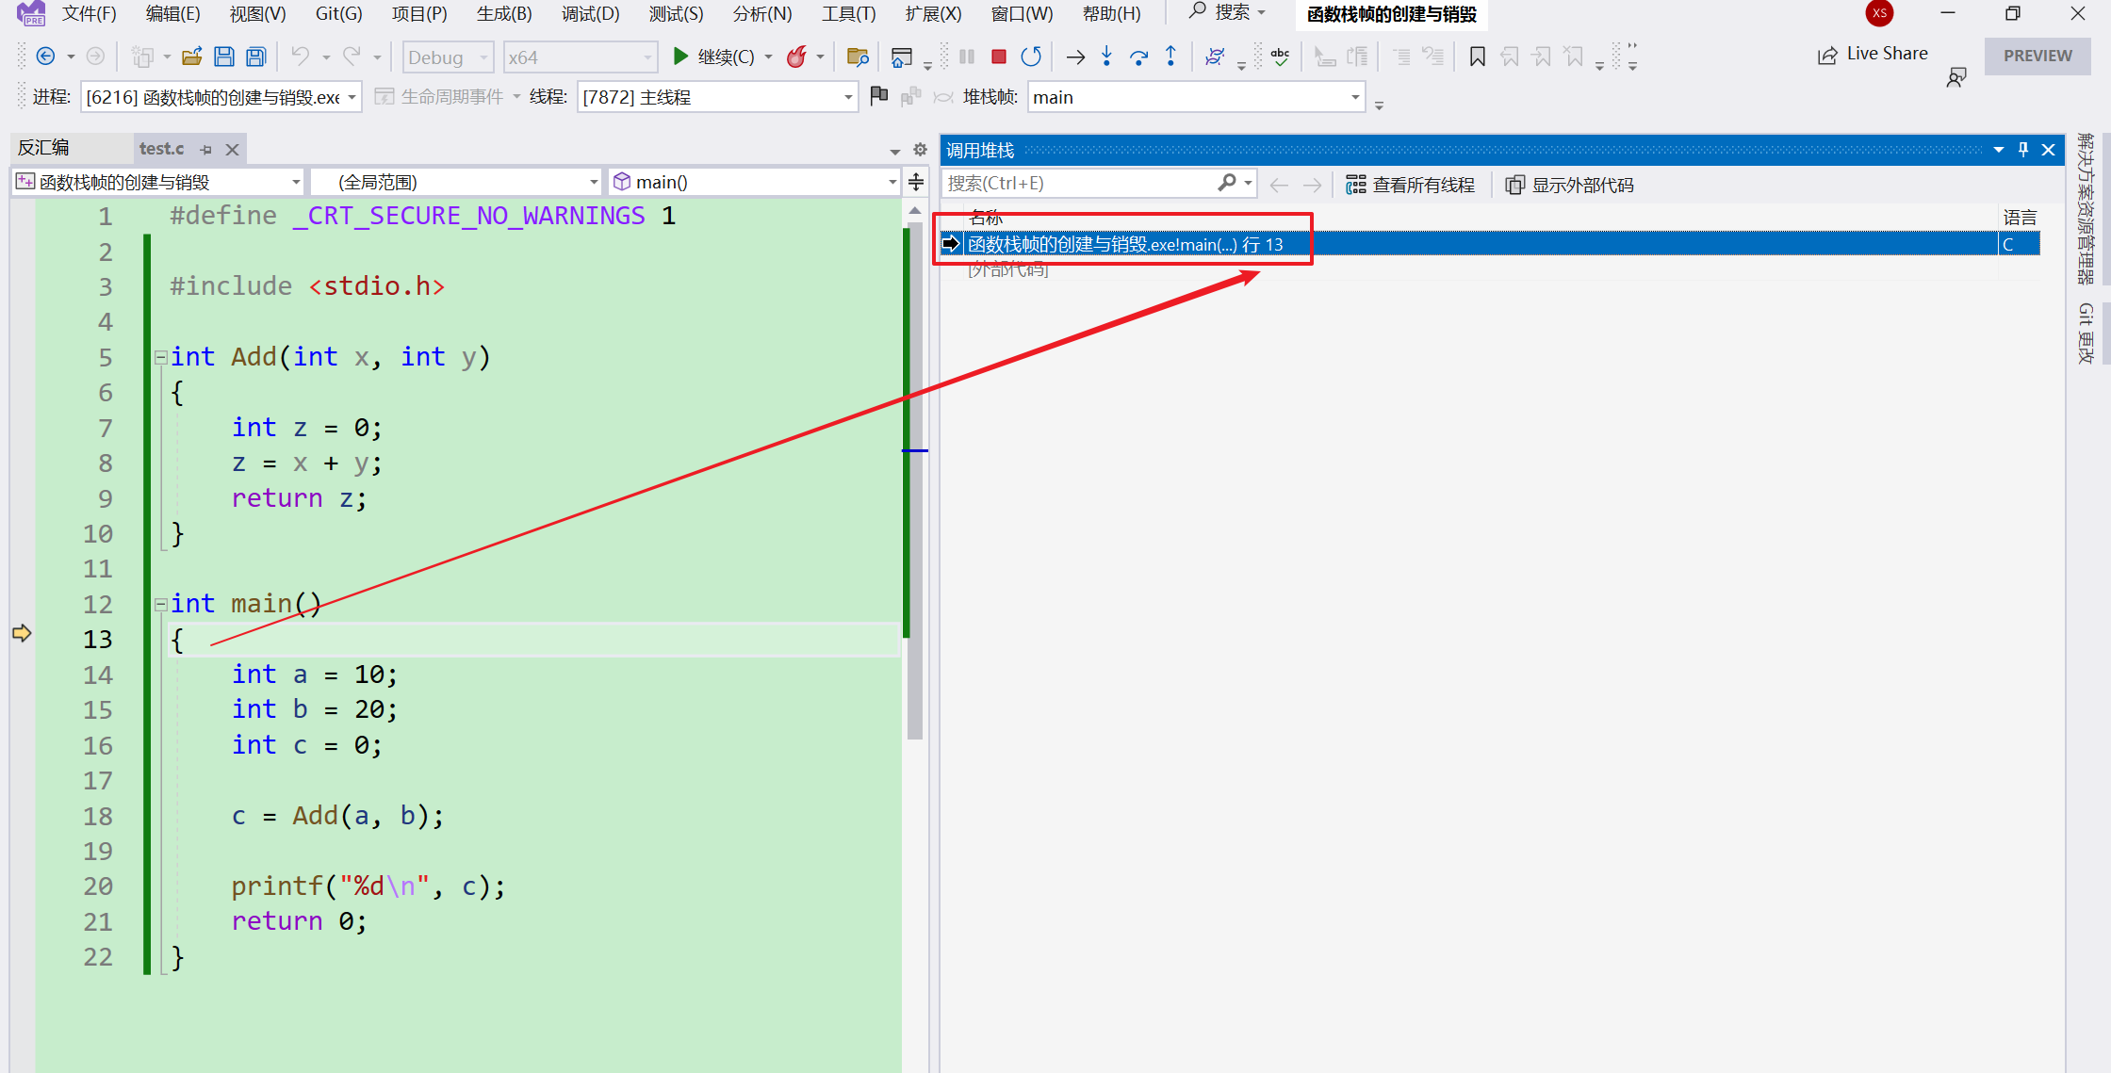Close the call stack panel

[2048, 150]
